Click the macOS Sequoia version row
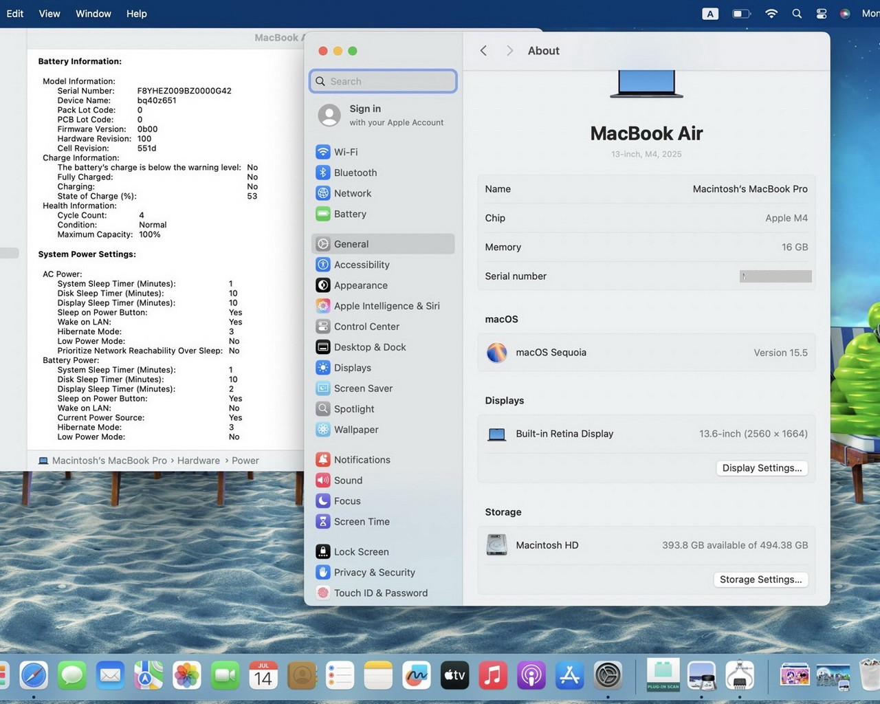This screenshot has height=704, width=880. pyautogui.click(x=646, y=353)
